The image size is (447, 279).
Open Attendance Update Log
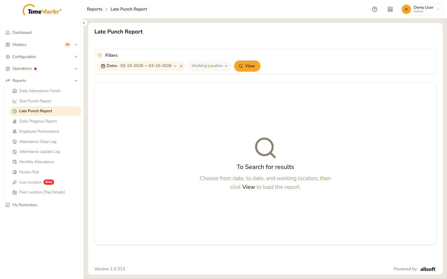pos(45,152)
